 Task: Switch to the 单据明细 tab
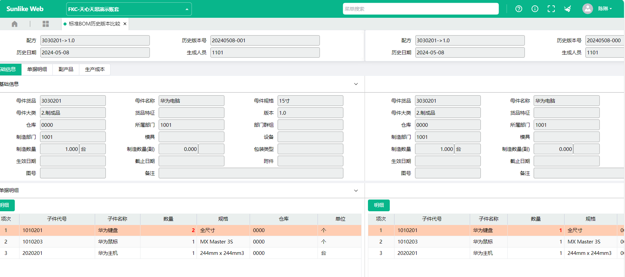click(x=37, y=69)
